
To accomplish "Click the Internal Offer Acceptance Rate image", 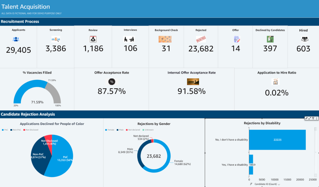I will click(193, 82).
